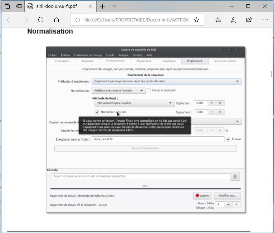Screen dimensions: 274x233
Task: Toggle the Écraser checkbox
Action: click(228, 139)
